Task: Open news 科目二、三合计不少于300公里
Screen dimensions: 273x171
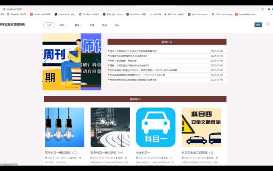Action: coord(137,75)
